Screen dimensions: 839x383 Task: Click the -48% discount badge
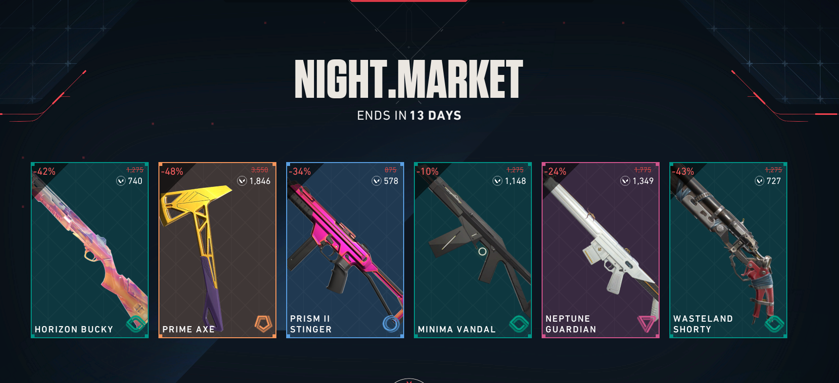[x=172, y=171]
